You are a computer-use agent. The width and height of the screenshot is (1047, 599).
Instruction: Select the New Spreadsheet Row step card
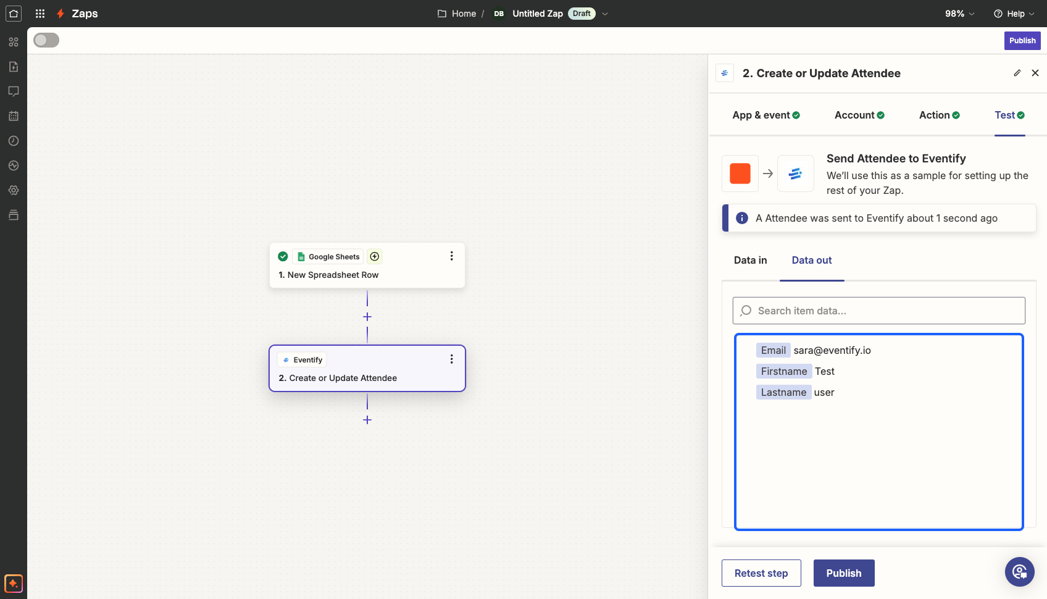pyautogui.click(x=367, y=266)
